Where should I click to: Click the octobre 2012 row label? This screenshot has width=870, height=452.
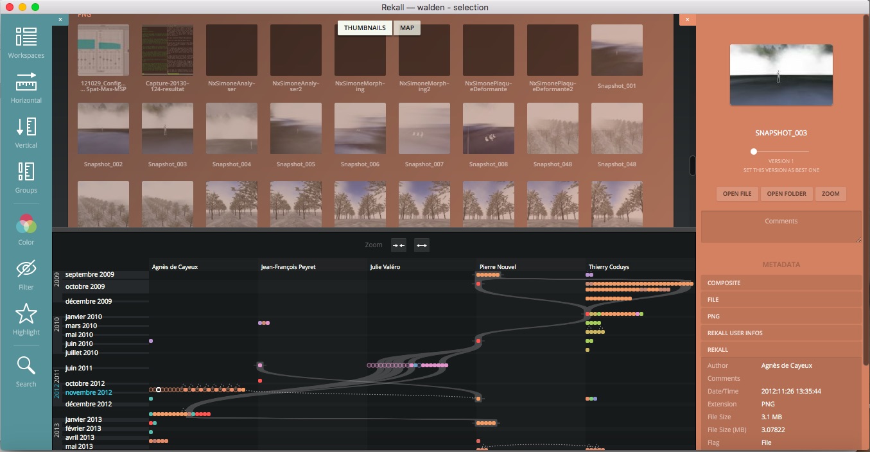point(85,383)
